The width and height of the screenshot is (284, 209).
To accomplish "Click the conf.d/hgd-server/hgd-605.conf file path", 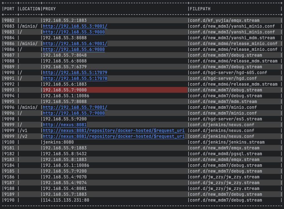I will [x=228, y=72].
